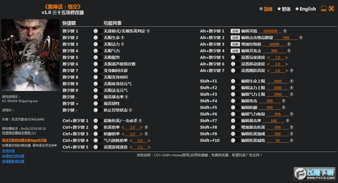338x183 pixels.
Task: Click the Black Myth Wukong cover image
Action: pos(30,55)
